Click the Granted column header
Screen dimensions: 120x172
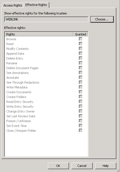[80, 34]
